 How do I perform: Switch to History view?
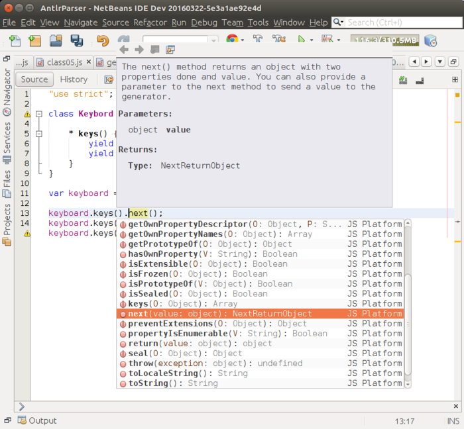[x=73, y=79]
